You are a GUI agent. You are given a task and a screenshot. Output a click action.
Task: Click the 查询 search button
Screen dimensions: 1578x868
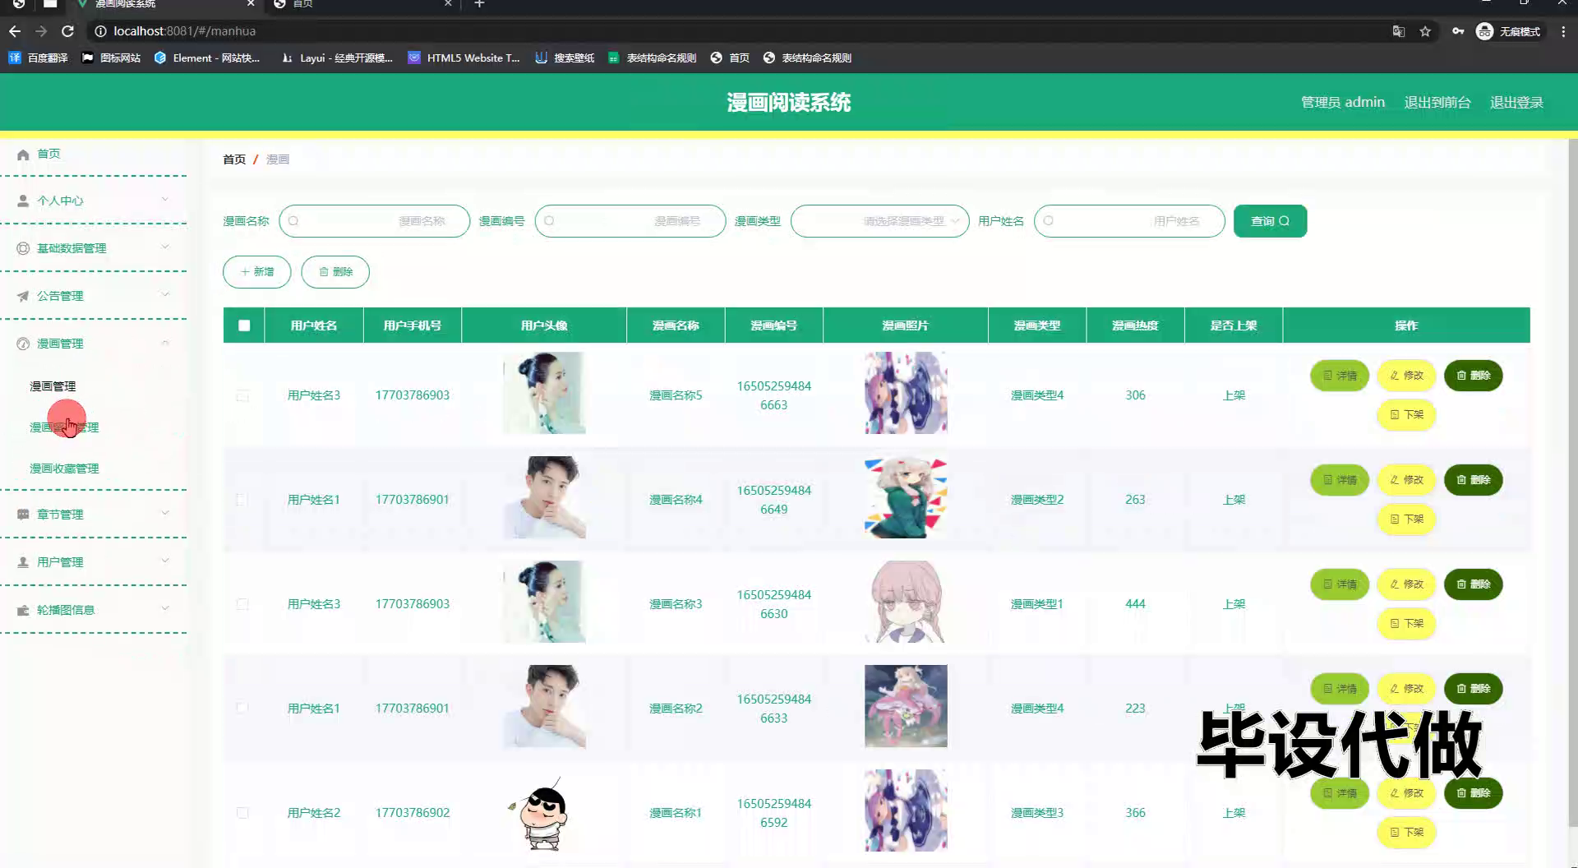(1270, 221)
